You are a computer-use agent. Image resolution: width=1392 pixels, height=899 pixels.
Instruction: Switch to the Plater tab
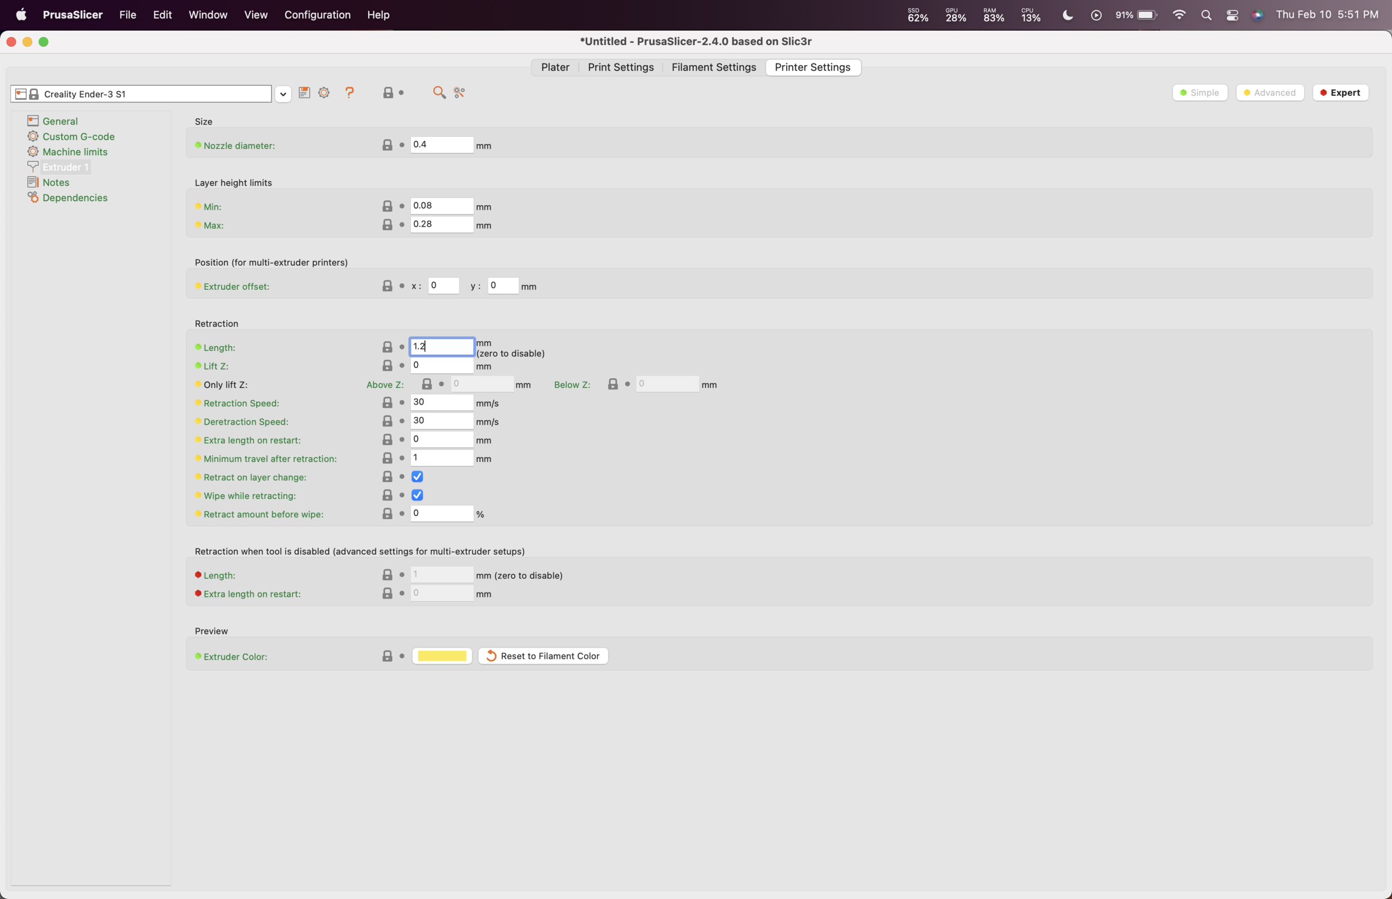(x=555, y=67)
